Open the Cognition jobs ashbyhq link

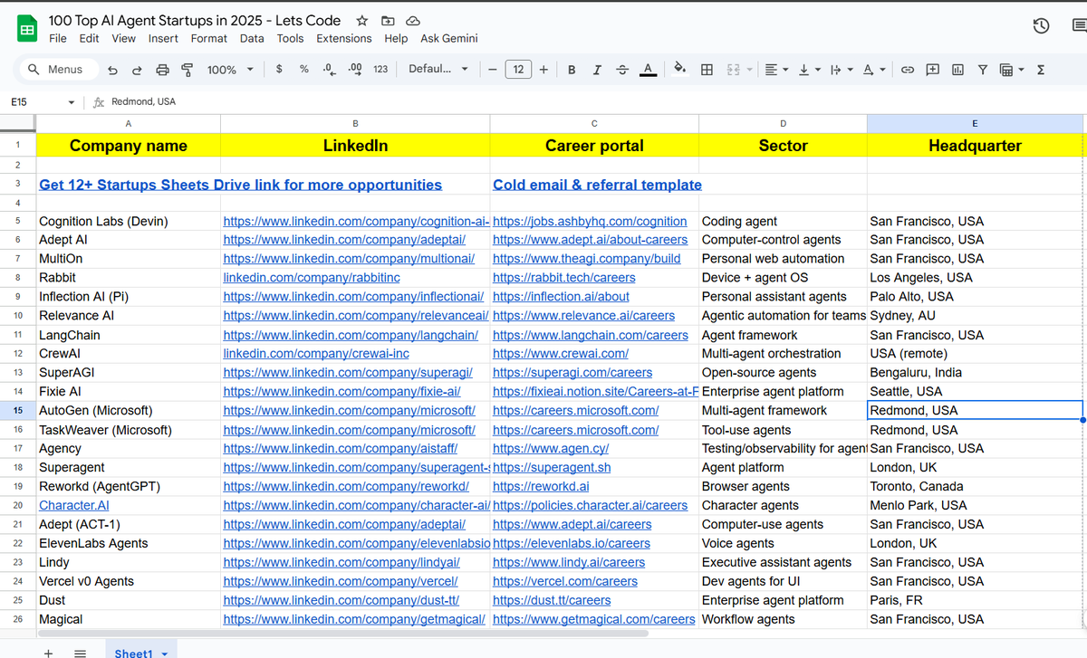click(590, 221)
